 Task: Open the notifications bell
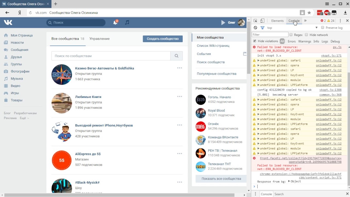point(115,22)
